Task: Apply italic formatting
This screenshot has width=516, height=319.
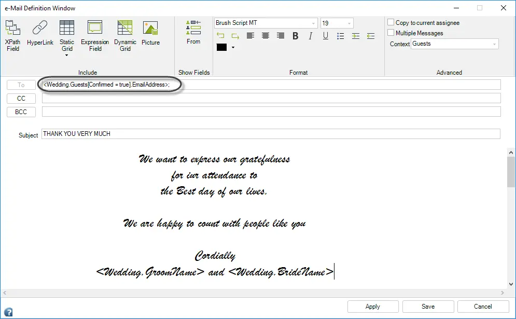Action: 310,36
